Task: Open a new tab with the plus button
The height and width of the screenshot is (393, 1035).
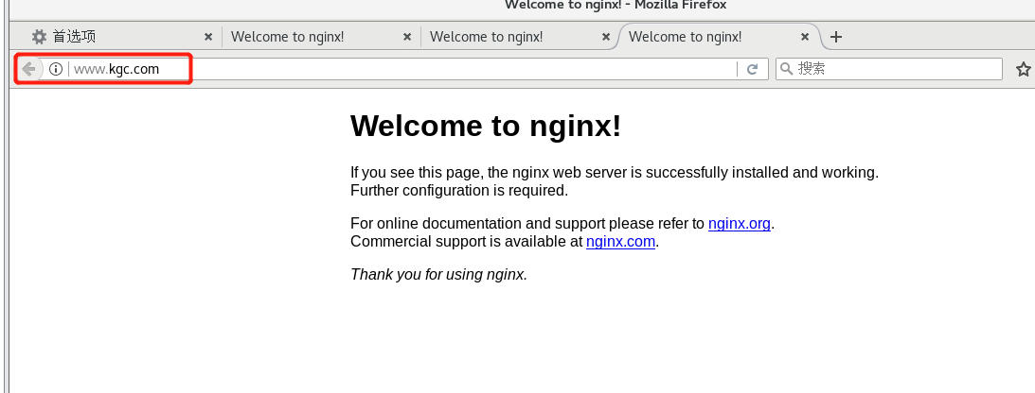Action: [x=835, y=37]
